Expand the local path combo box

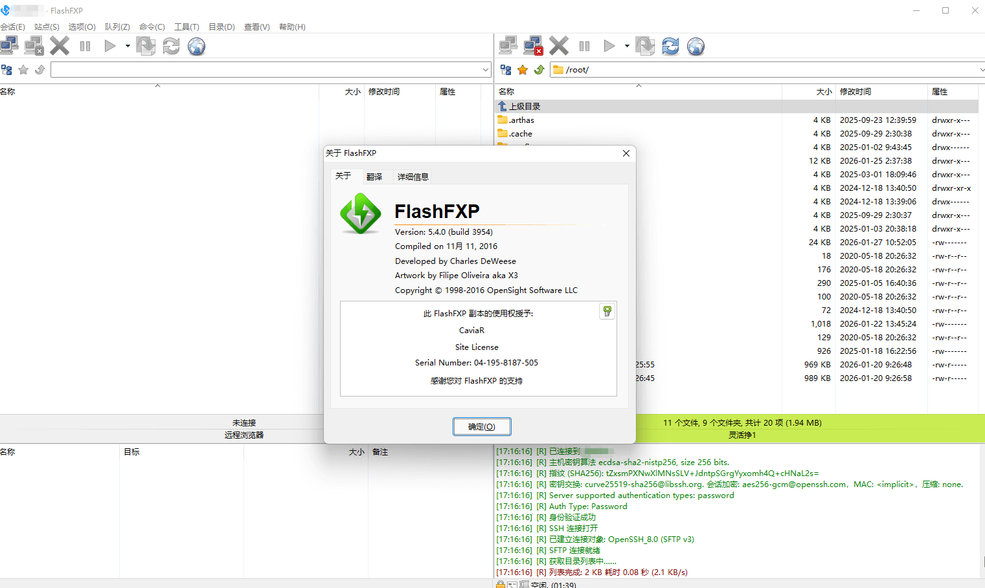tap(485, 69)
